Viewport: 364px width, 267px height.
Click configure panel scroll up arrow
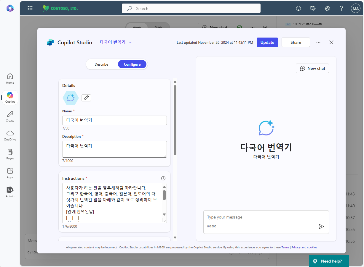pyautogui.click(x=175, y=82)
